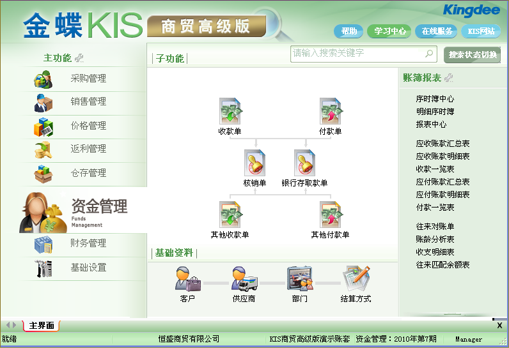Image resolution: width=509 pixels, height=348 pixels.
Task: Click the 核销单 write-off icon
Action: (254, 163)
